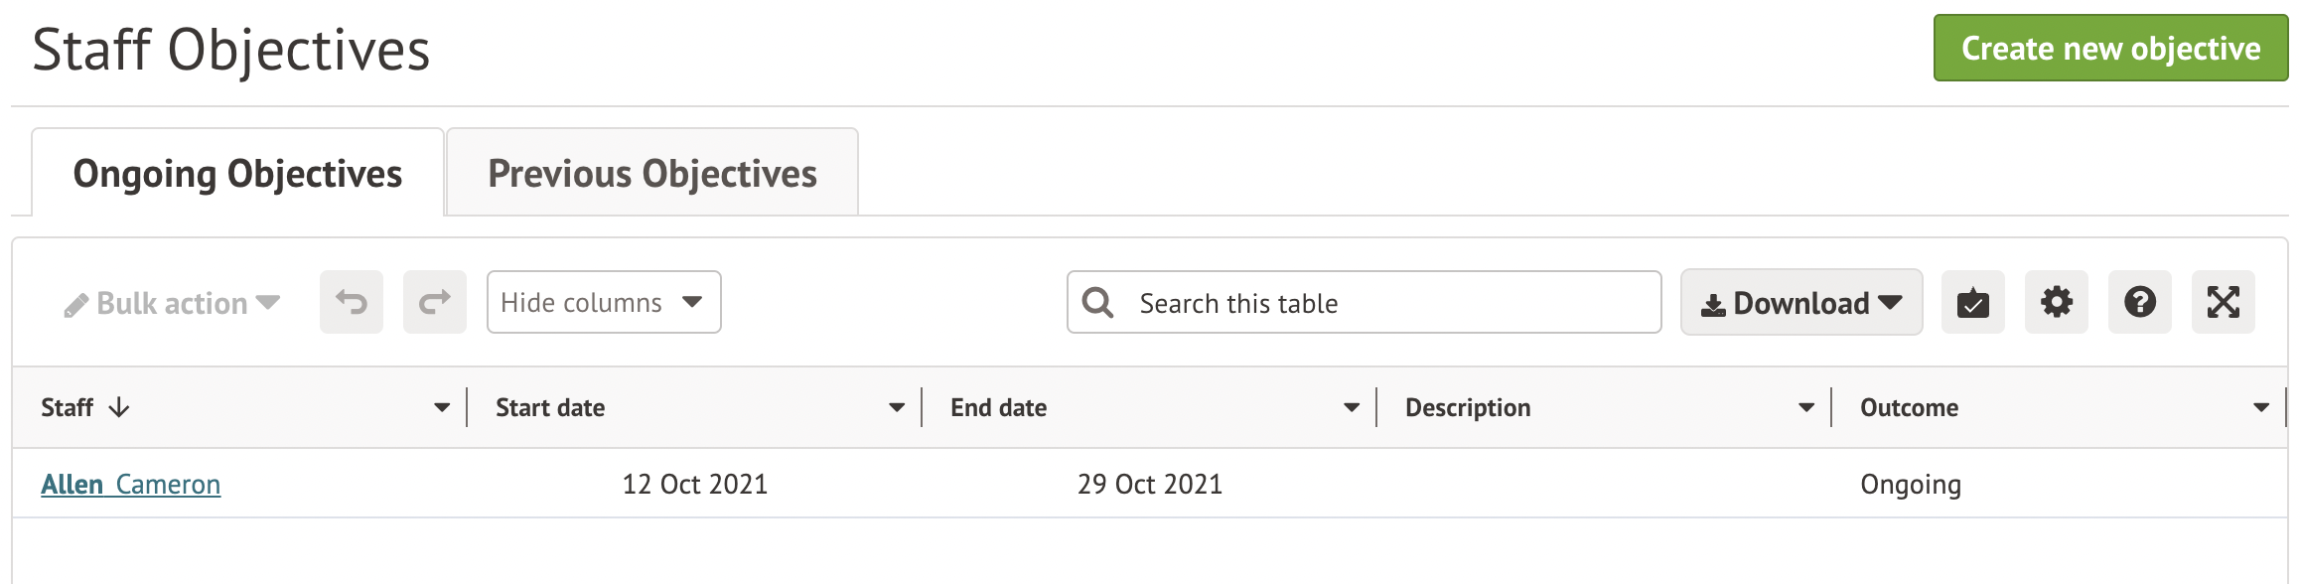Expand table to full screen

(x=2223, y=302)
